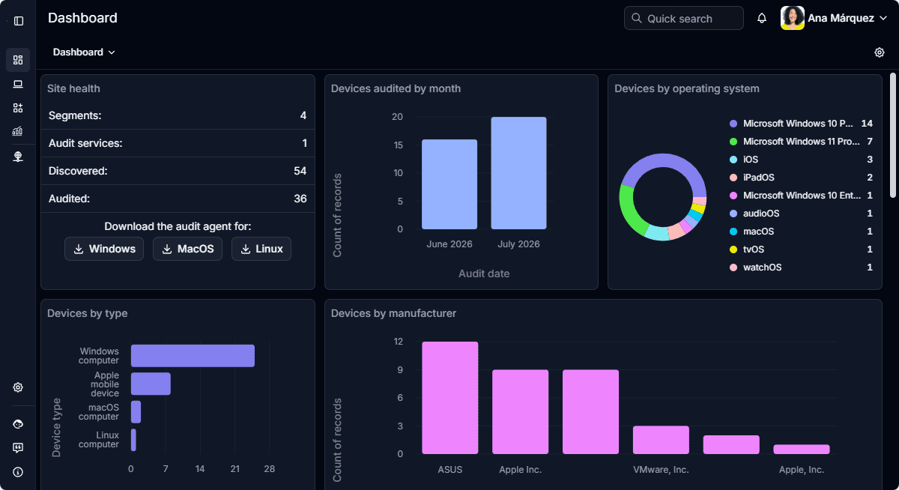899x490 pixels.
Task: Open dashboard settings gear at top right
Action: coord(880,52)
